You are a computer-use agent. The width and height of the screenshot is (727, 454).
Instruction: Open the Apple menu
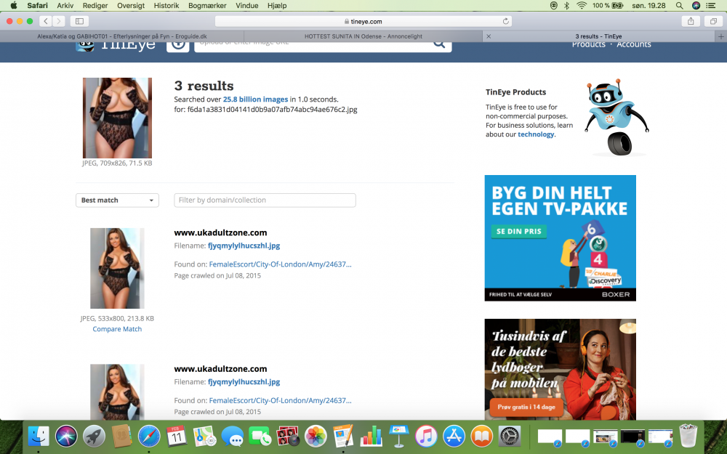pyautogui.click(x=13, y=6)
